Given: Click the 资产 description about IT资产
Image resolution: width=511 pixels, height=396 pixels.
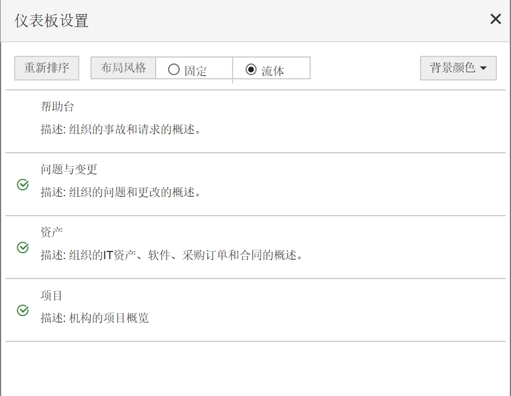Looking at the screenshot, I should coord(172,255).
